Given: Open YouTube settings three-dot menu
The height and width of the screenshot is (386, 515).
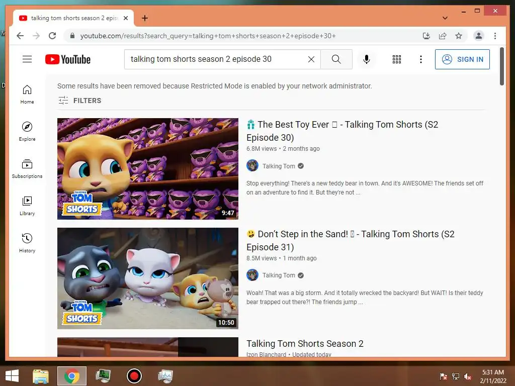Looking at the screenshot, I should tap(421, 59).
